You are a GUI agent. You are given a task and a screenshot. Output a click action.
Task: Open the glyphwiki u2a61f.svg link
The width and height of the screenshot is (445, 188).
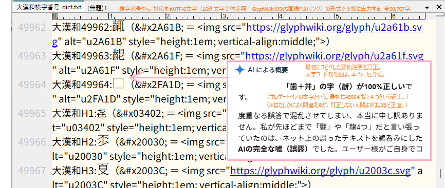point(335,55)
